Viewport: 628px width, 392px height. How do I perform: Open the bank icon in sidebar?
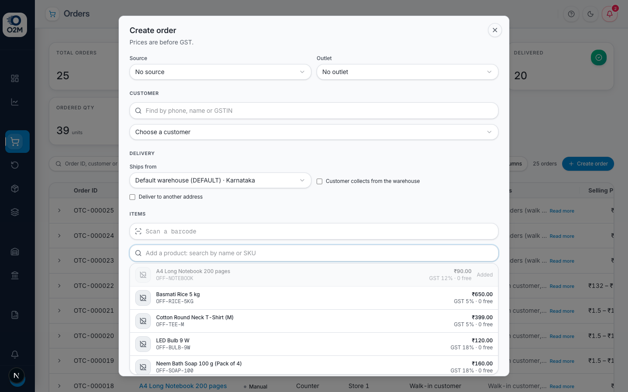tap(15, 275)
